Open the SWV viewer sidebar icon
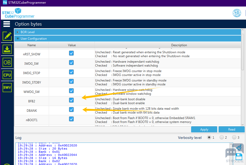 click(7, 87)
